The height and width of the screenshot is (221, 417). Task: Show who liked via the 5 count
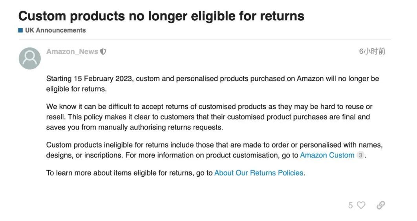[x=351, y=205]
